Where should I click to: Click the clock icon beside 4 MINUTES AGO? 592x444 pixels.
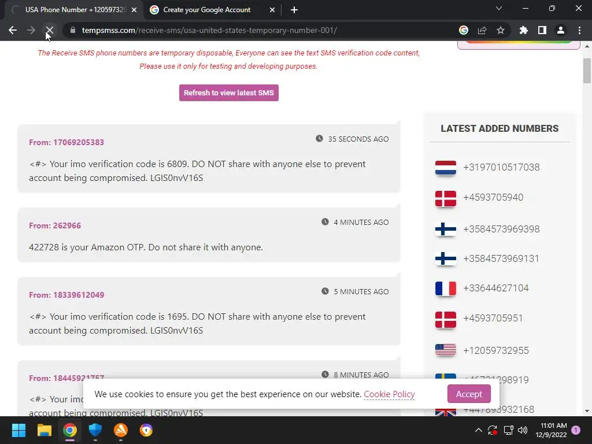(x=325, y=221)
